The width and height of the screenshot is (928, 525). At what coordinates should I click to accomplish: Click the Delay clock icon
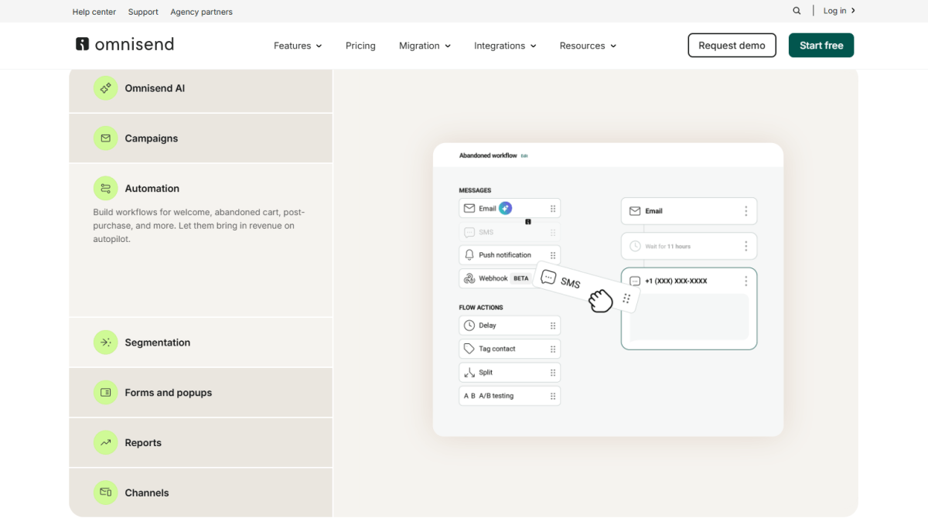click(x=469, y=326)
